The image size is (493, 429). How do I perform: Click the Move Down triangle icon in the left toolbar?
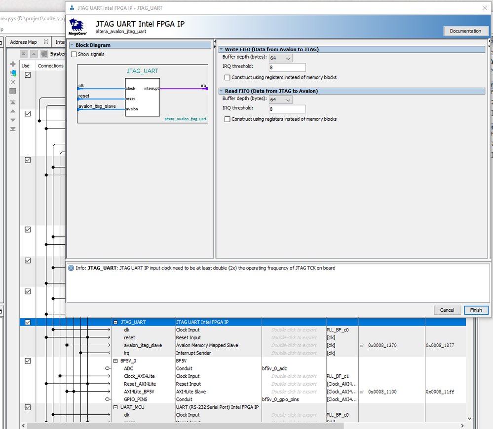[x=13, y=120]
